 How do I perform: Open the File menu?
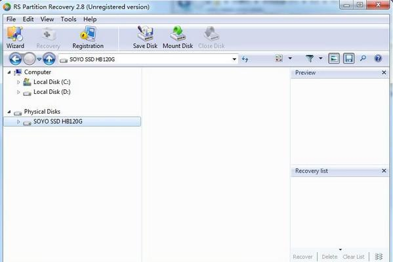(11, 19)
